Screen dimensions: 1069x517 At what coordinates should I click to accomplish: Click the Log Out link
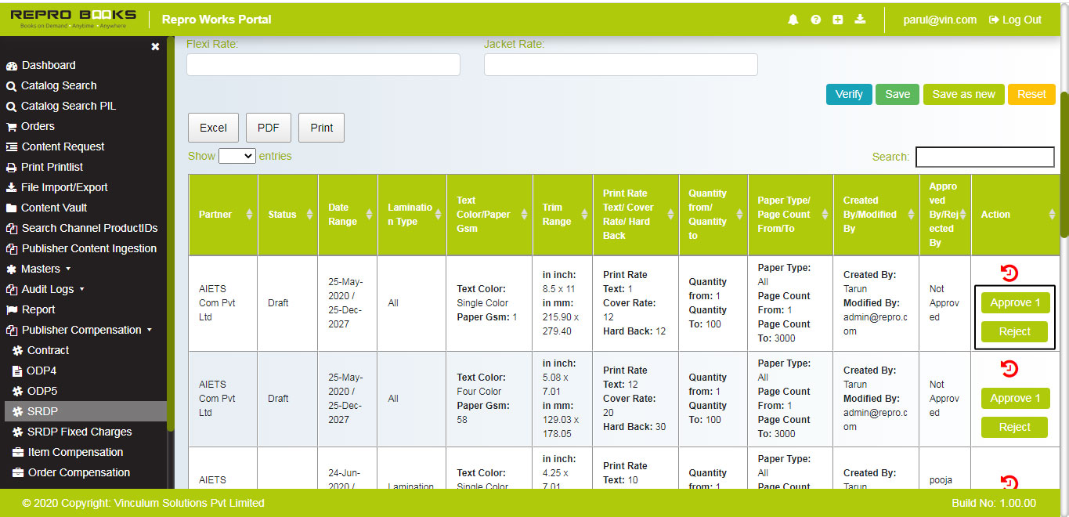click(x=1015, y=20)
